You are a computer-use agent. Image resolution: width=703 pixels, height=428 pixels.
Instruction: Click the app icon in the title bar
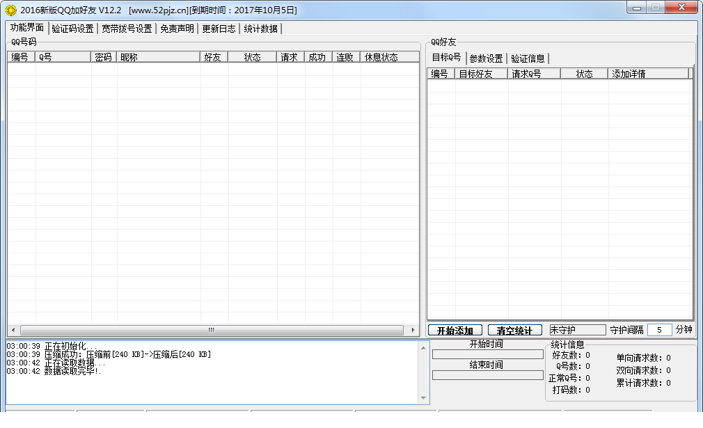pyautogui.click(x=10, y=10)
